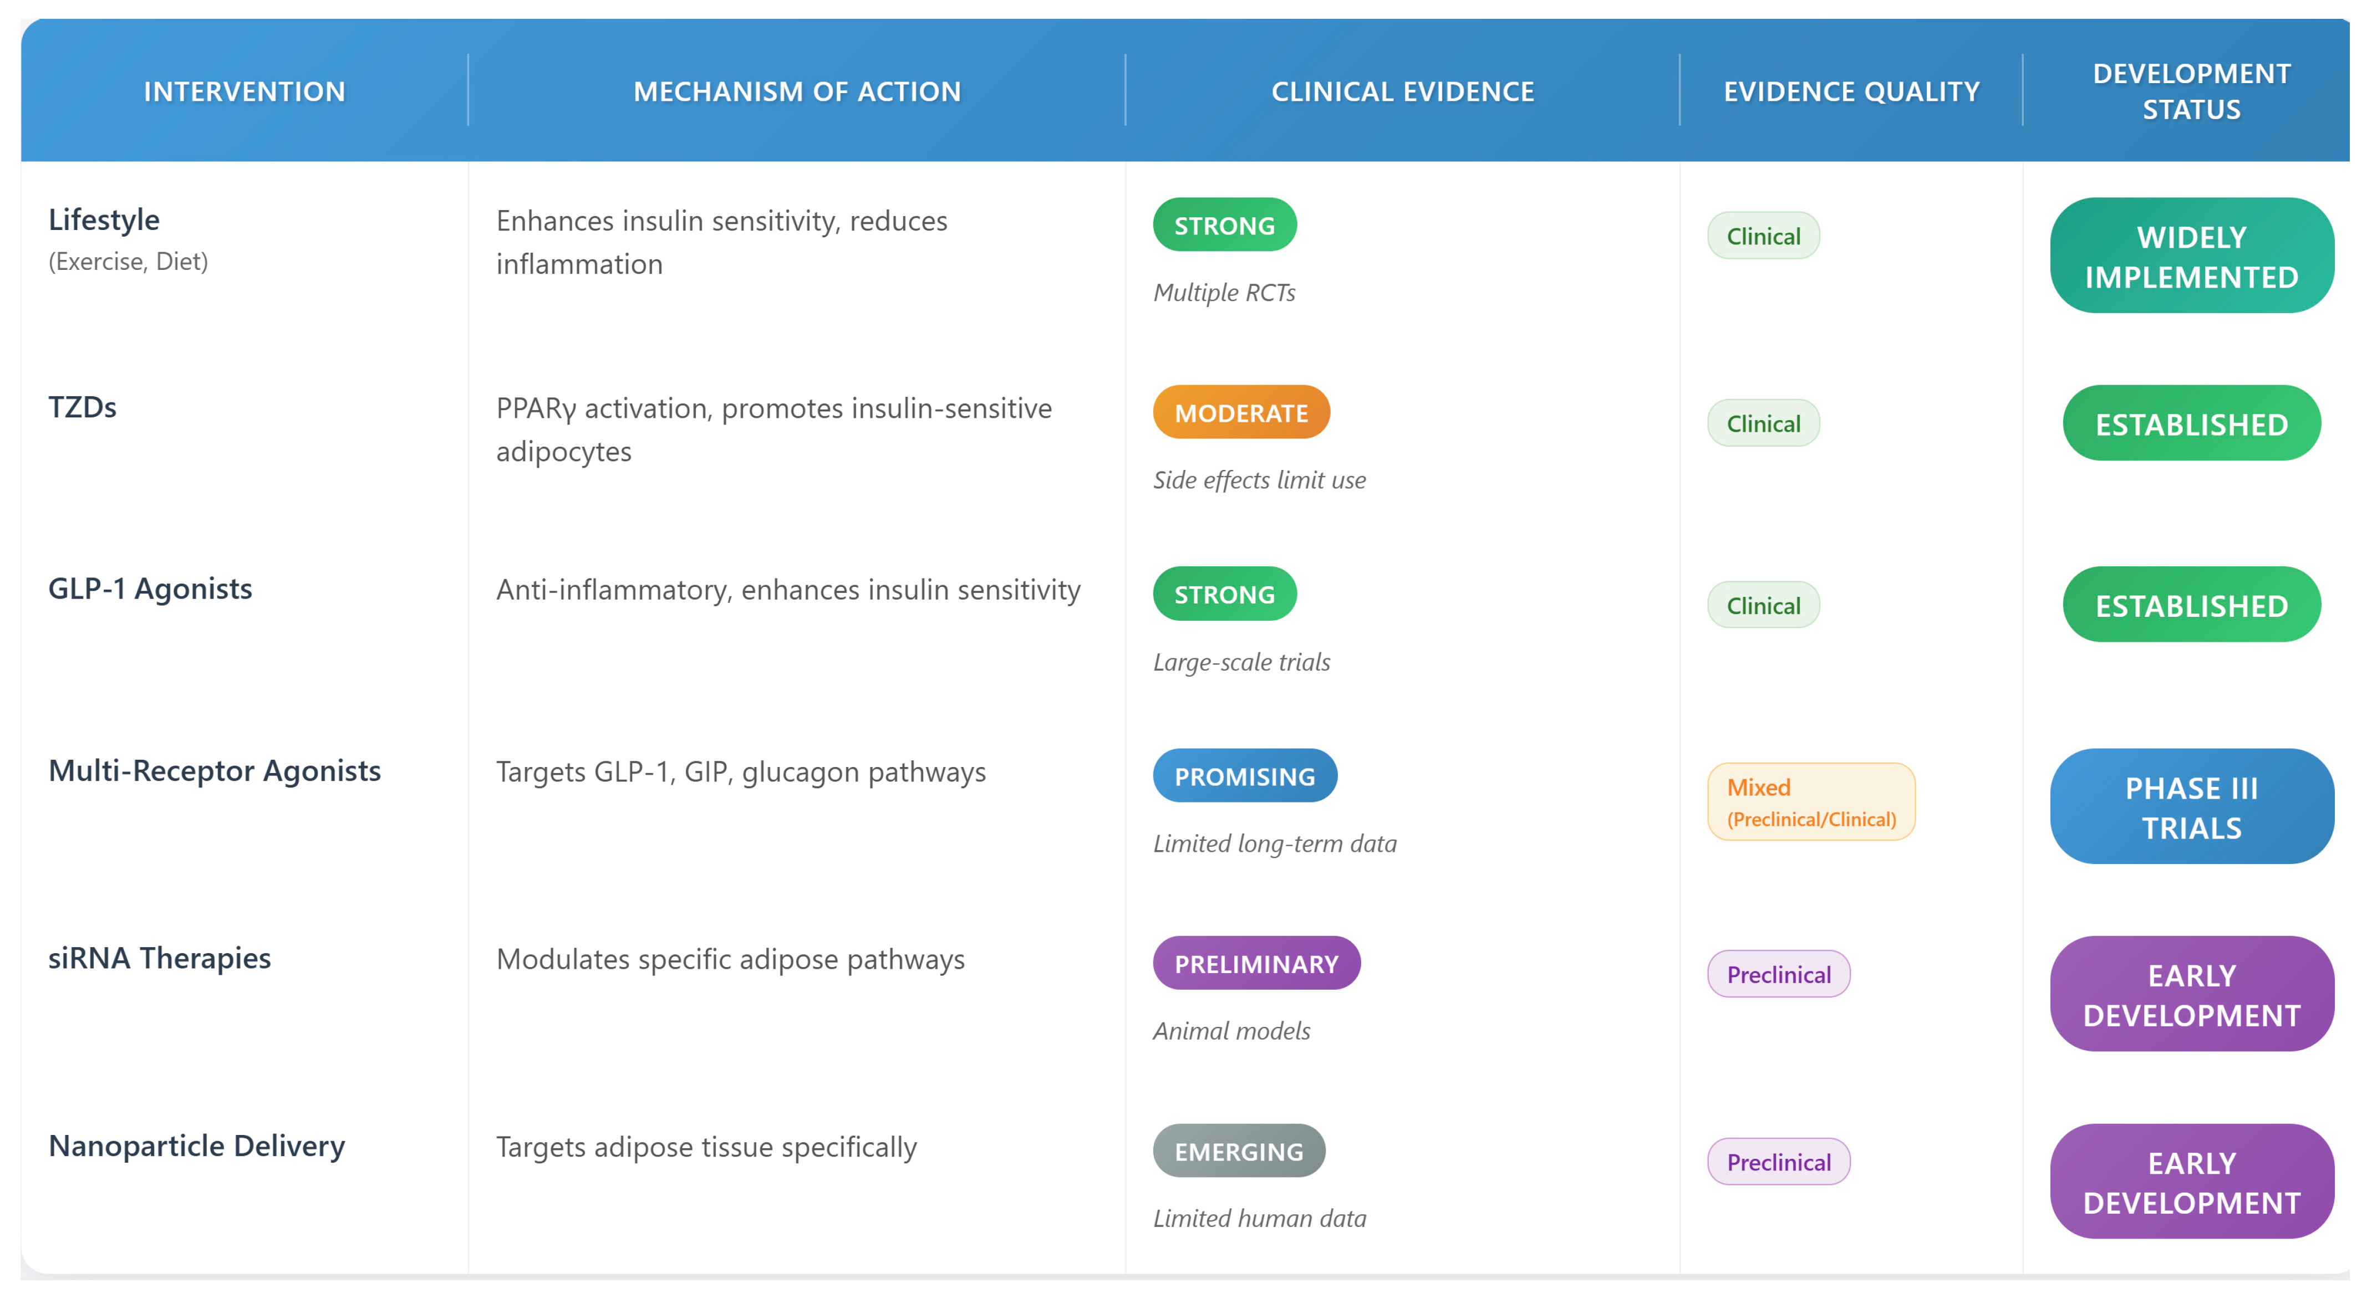Click the ESTABLISHED badge in TZDs row
Screen dimensions: 2372x1299
2191,423
